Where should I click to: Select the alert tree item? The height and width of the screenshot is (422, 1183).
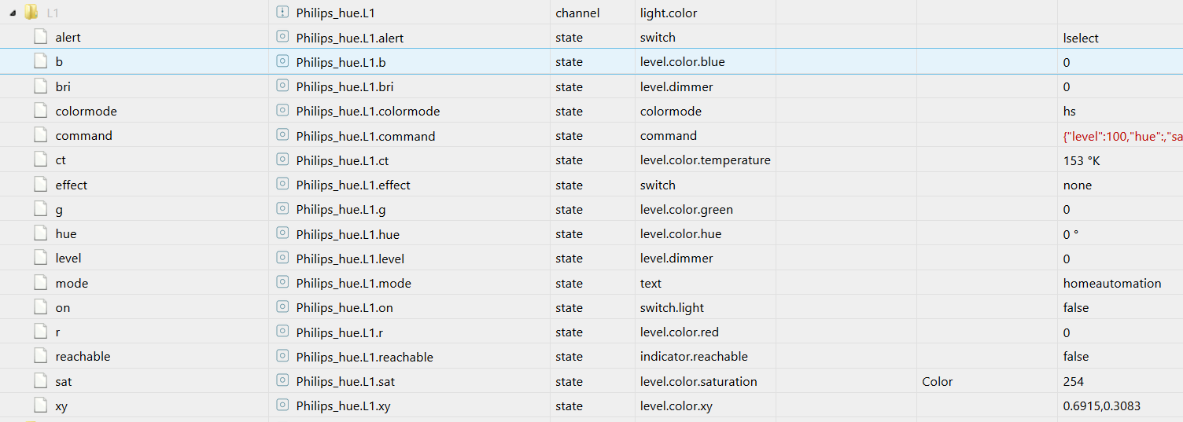[68, 37]
